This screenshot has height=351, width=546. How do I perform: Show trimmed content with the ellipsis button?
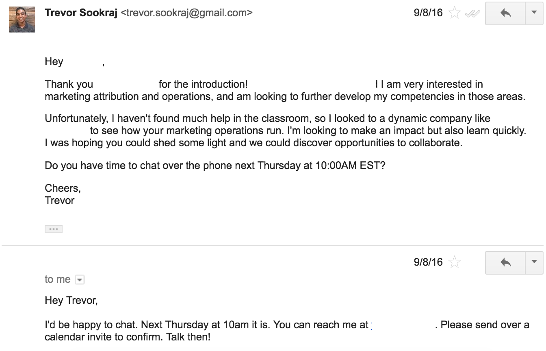(x=53, y=229)
